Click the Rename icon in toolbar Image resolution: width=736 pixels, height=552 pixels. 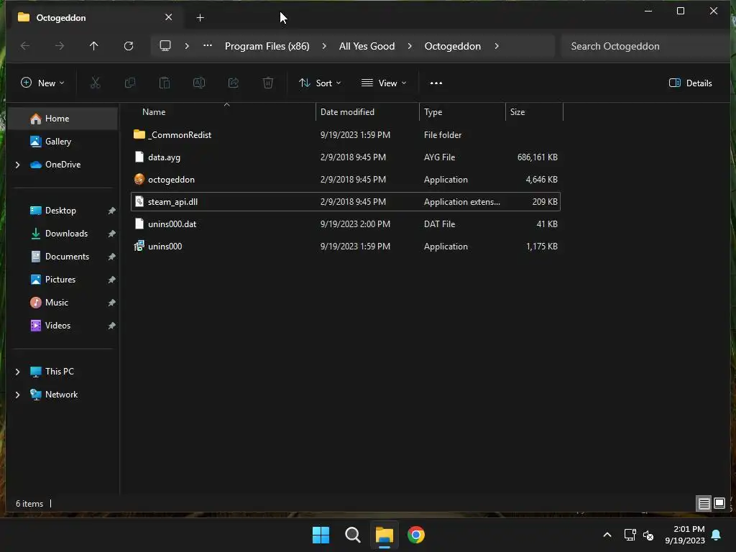click(199, 83)
